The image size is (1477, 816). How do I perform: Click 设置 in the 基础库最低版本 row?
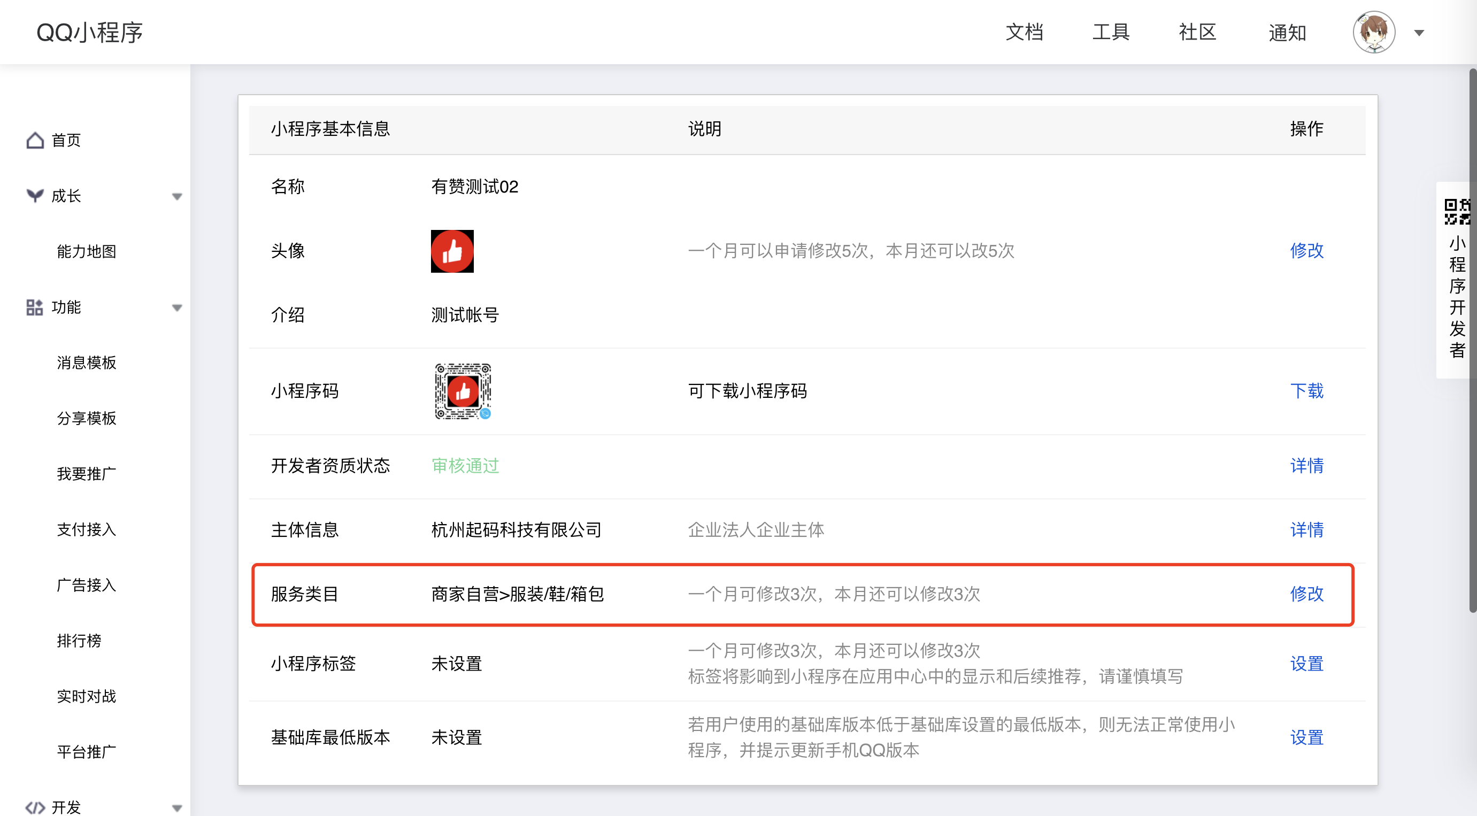point(1307,737)
